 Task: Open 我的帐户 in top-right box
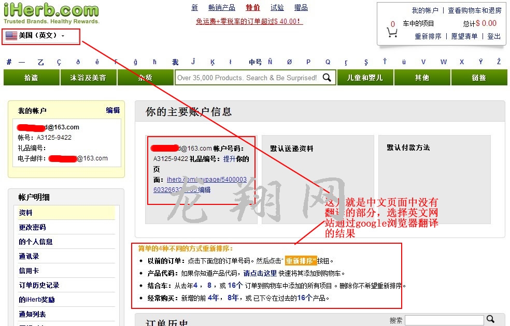[425, 10]
